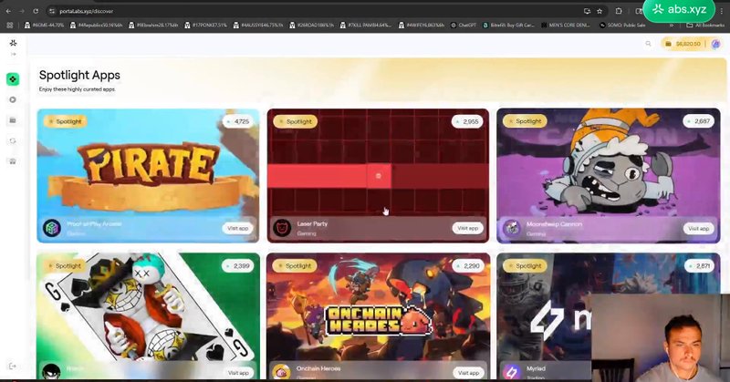Click the Myriad app icon
This screenshot has width=730, height=382.
[512, 372]
